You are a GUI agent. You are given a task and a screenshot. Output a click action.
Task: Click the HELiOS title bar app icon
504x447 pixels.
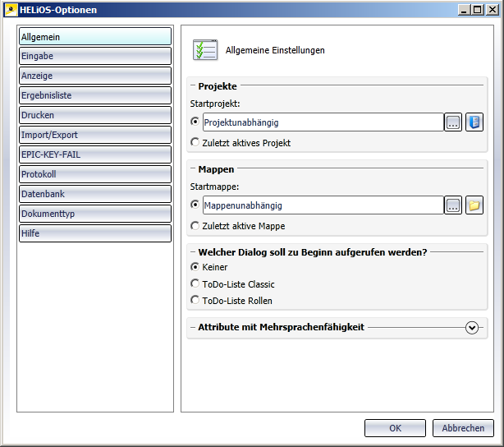(x=11, y=10)
